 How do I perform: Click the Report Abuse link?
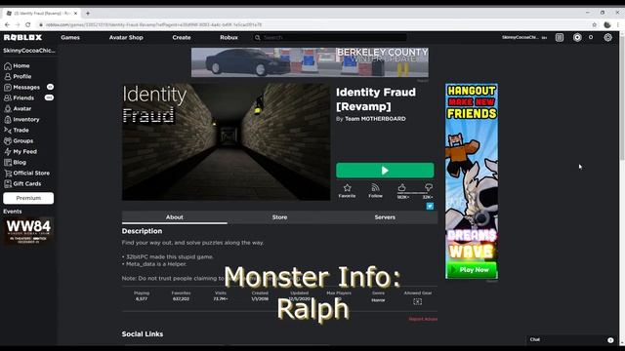pos(423,319)
